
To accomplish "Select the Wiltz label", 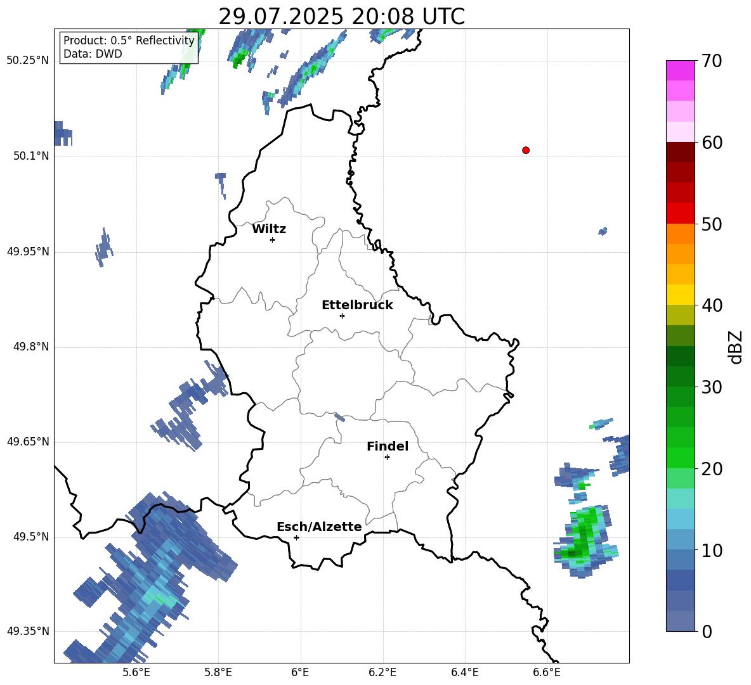I will (269, 229).
